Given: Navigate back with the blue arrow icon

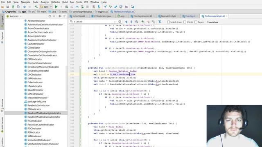Looking at the screenshot, I should (x=25, y=7).
